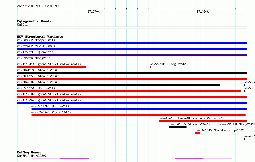
Task: Click the black nsv5842187 Almarri2020 bar
Action: coord(118,85)
